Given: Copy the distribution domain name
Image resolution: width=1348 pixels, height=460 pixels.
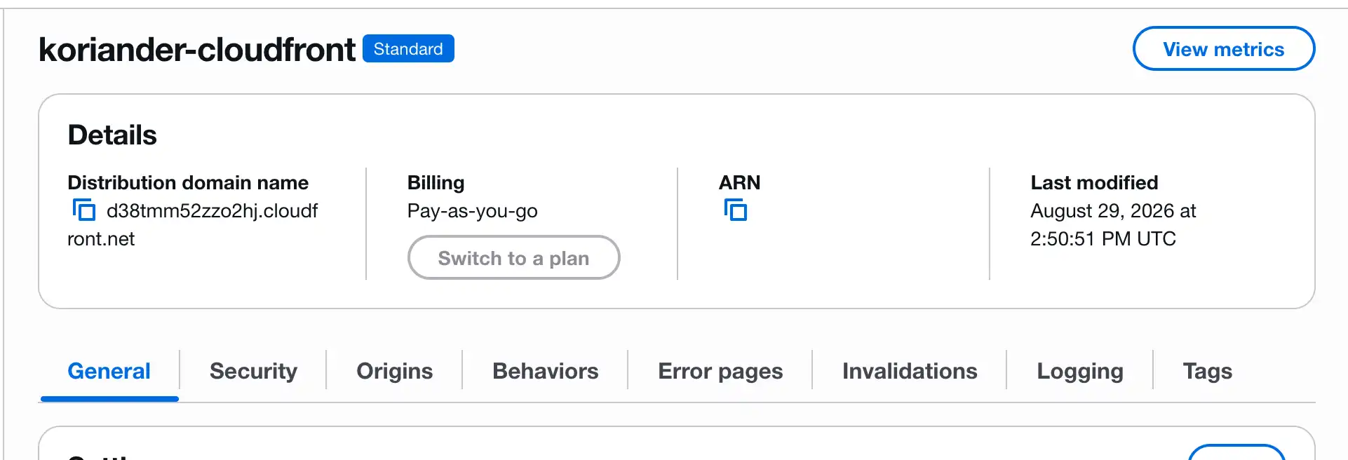Looking at the screenshot, I should pos(83,210).
